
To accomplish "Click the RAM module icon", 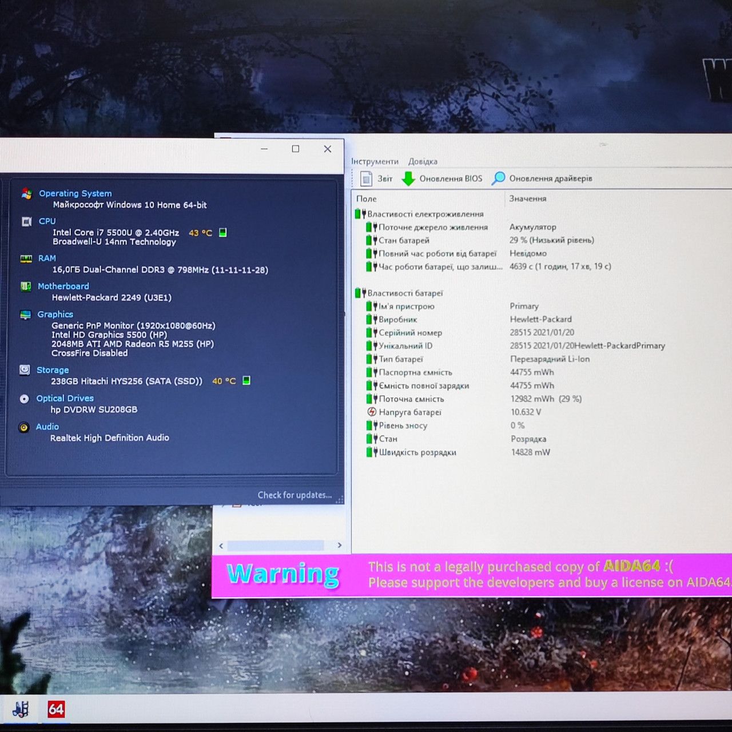I will pyautogui.click(x=26, y=258).
